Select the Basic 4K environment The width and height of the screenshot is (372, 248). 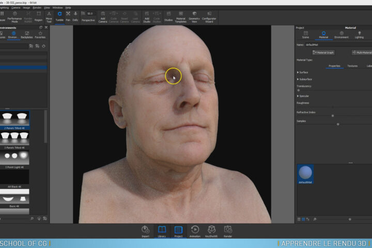click(x=14, y=198)
